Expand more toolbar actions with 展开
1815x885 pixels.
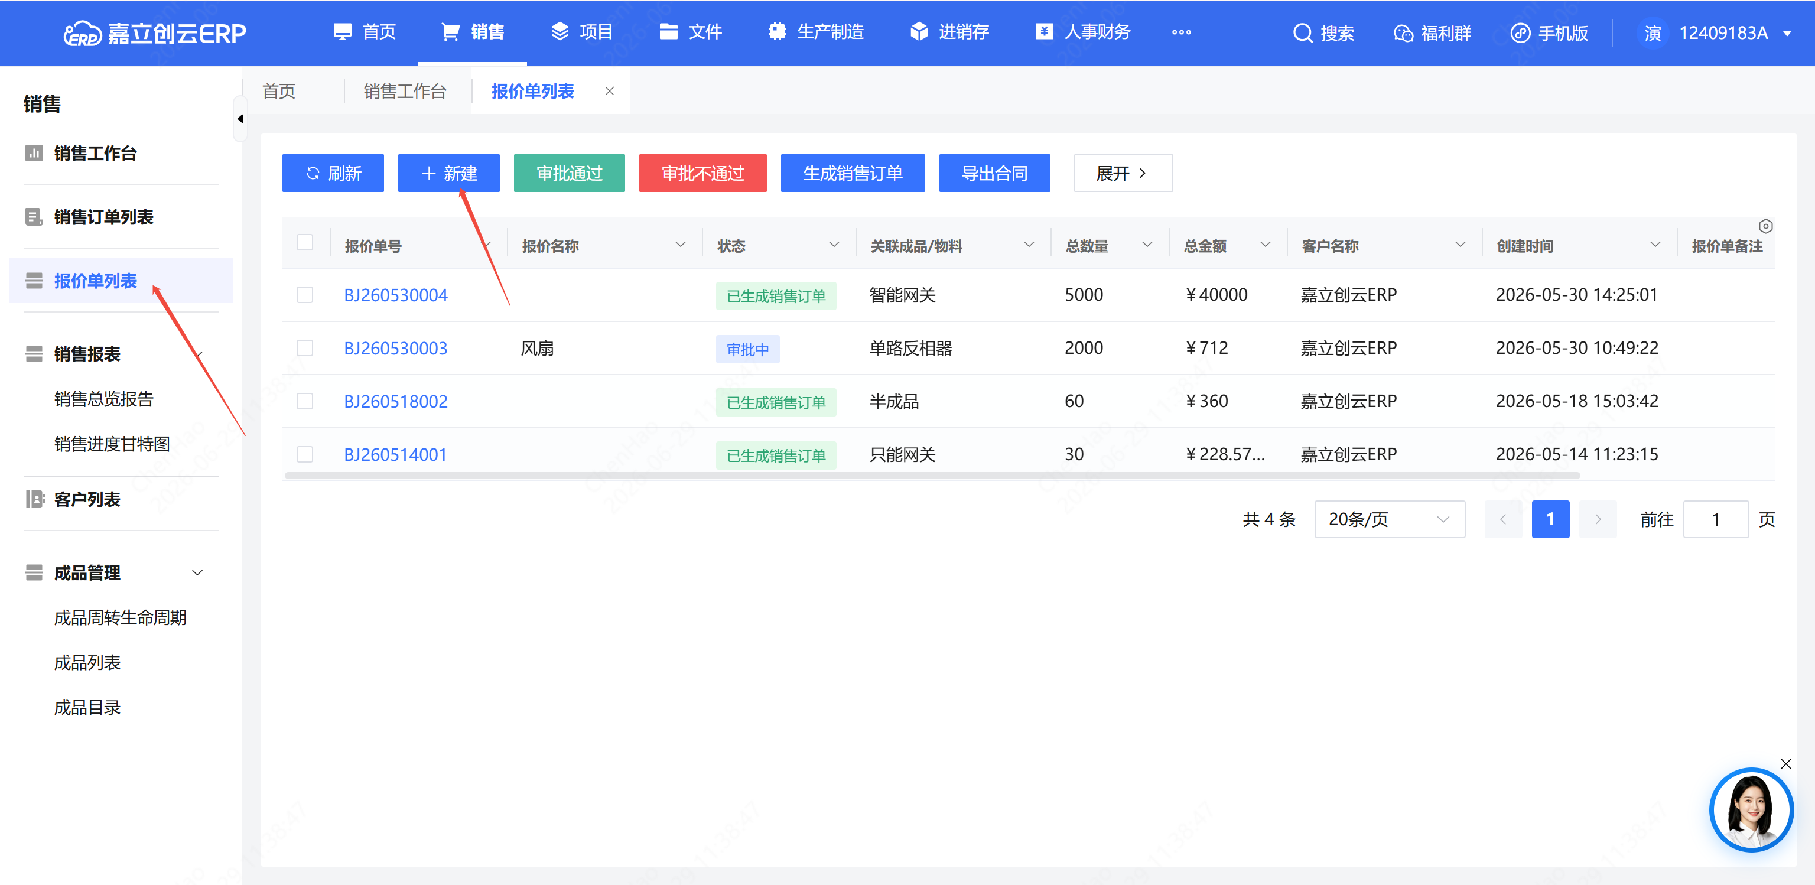tap(1123, 173)
